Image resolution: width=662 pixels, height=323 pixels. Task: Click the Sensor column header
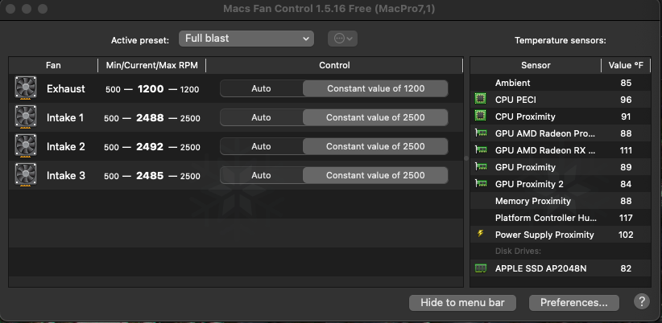tap(536, 65)
